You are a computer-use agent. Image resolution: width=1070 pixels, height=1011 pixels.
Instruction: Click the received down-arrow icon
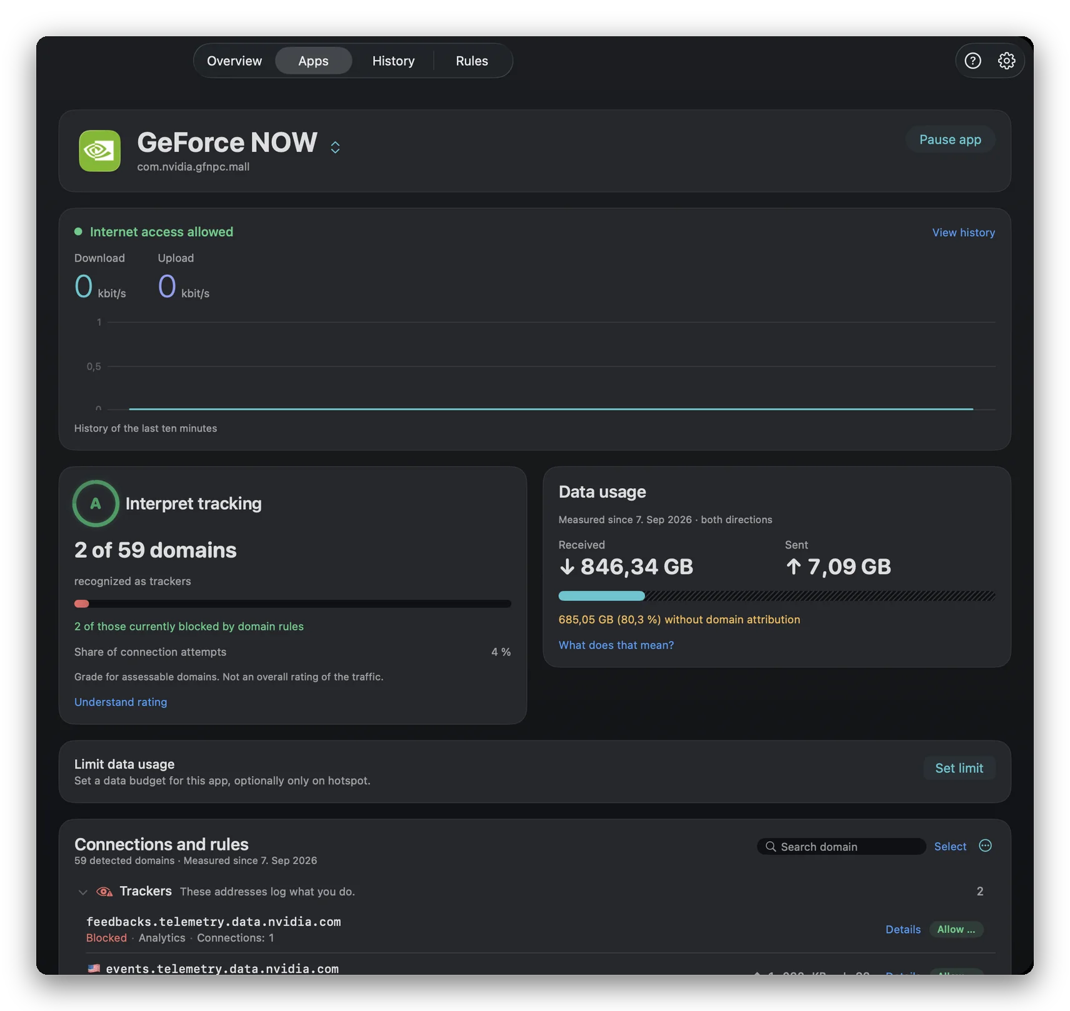click(x=567, y=566)
